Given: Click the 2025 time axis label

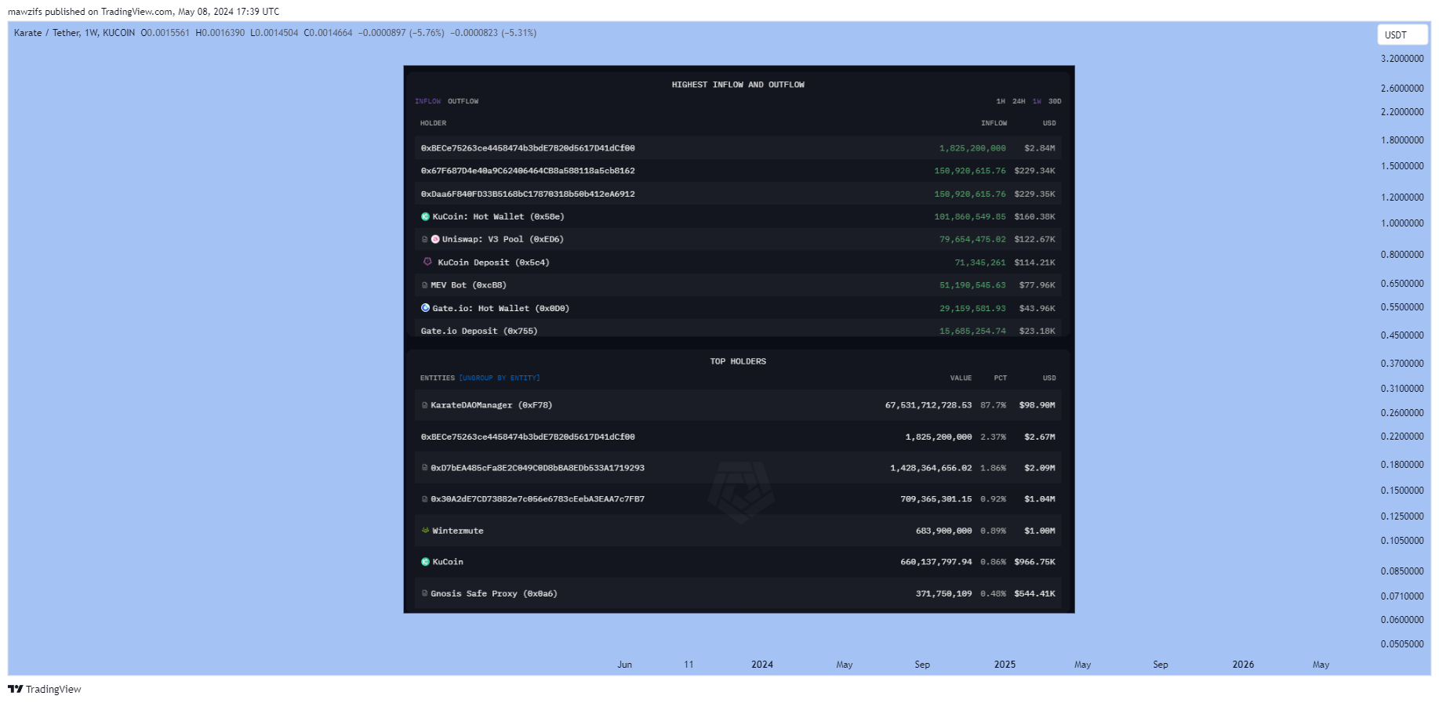Looking at the screenshot, I should tap(1005, 665).
